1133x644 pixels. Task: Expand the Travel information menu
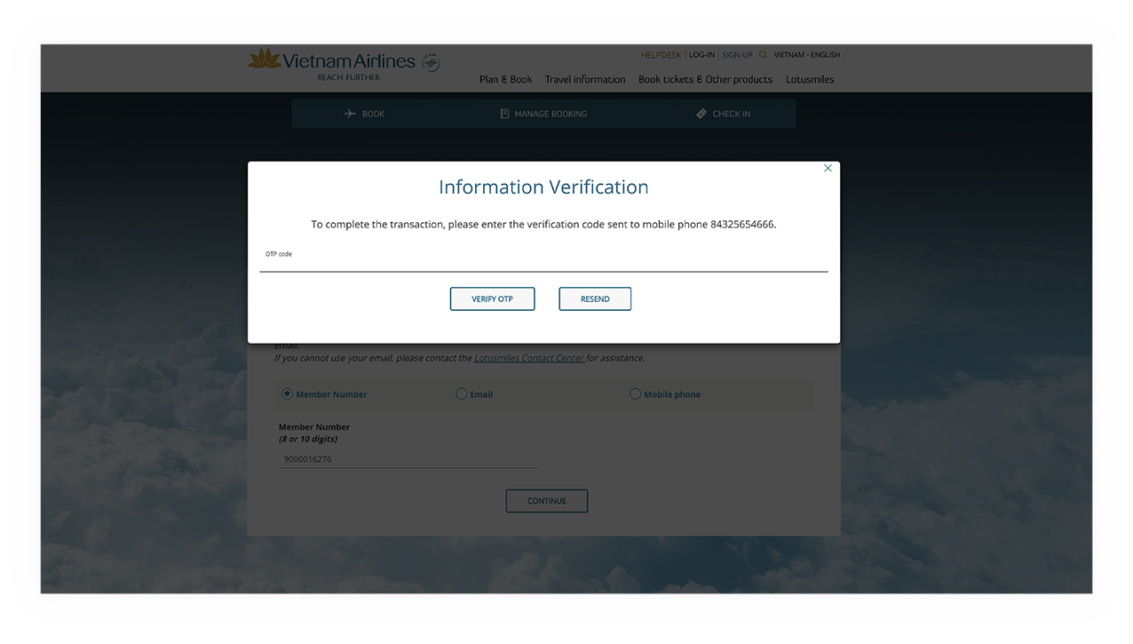[584, 79]
